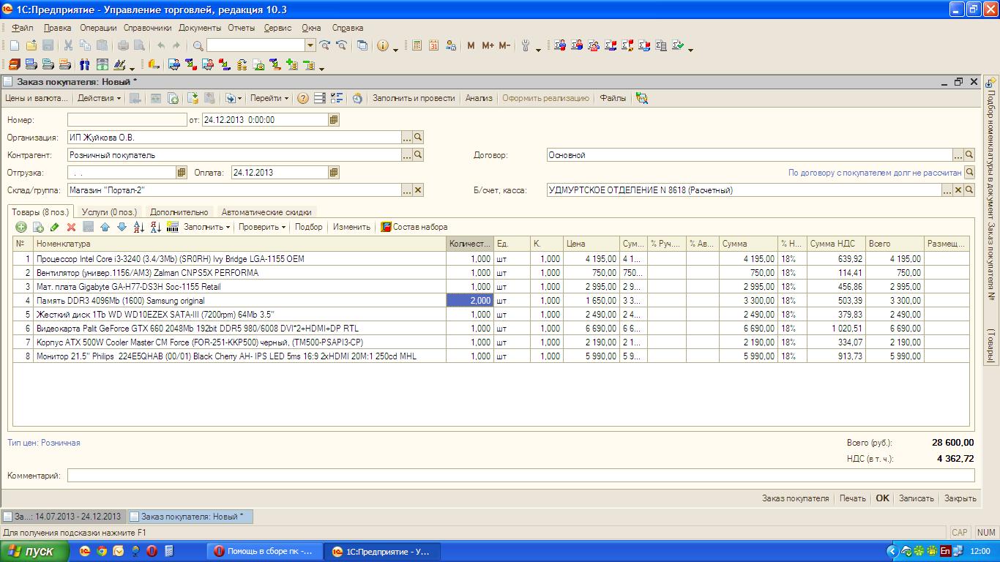Click the help question mark icon
Image resolution: width=1000 pixels, height=562 pixels.
[x=302, y=98]
